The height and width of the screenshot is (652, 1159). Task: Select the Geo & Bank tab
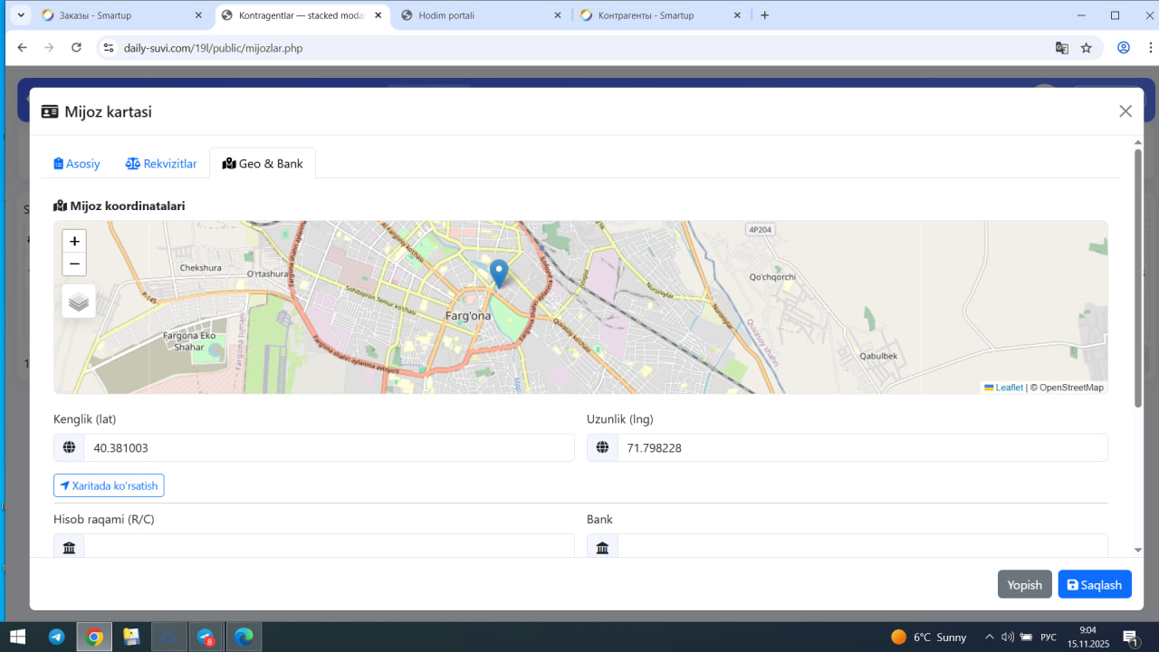pos(263,164)
